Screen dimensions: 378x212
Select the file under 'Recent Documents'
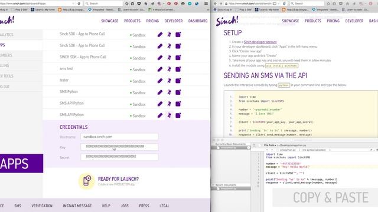click(231, 188)
